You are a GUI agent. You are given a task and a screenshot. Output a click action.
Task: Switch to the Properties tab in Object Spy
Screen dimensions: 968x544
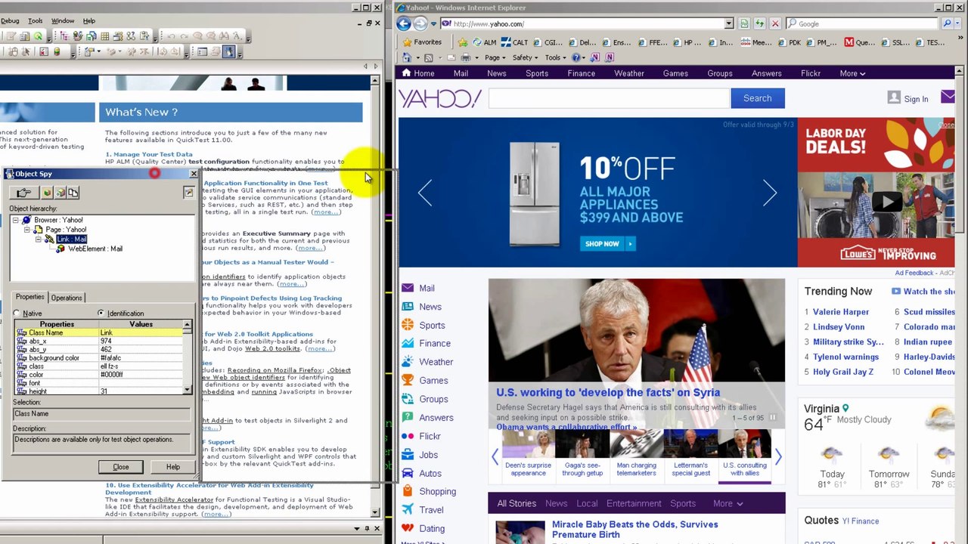coord(30,297)
